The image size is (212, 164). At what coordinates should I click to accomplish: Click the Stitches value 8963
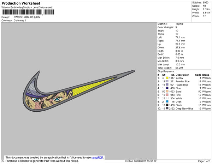pos(206,2)
